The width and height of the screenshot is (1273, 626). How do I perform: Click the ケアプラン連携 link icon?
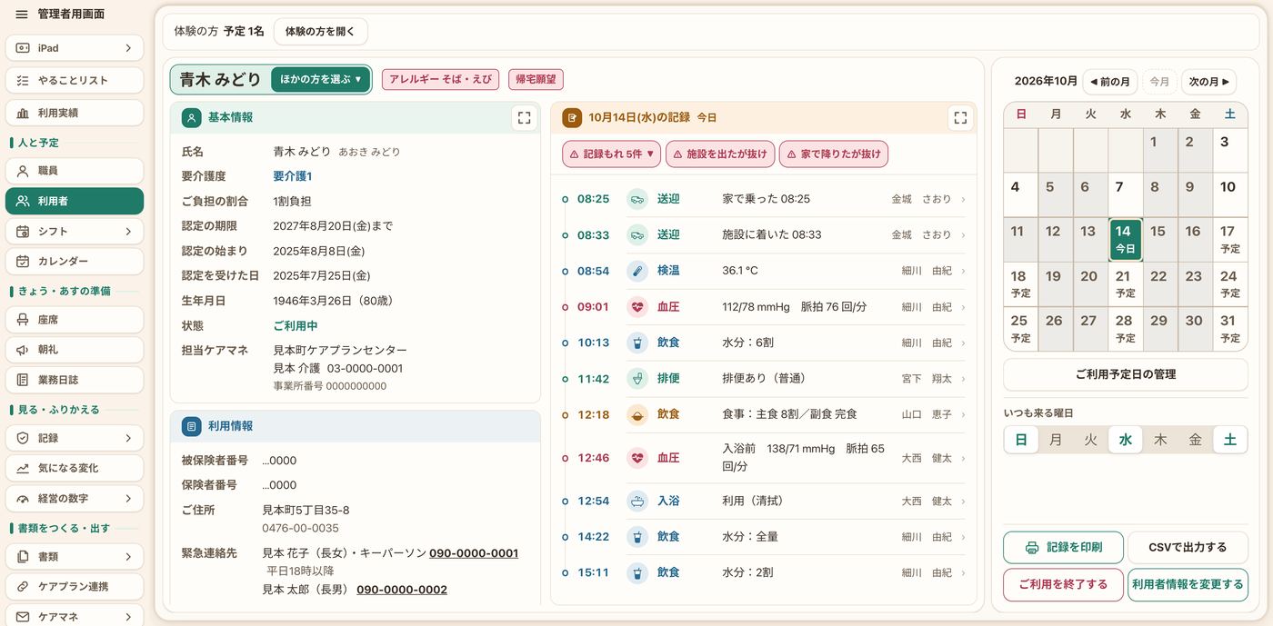23,587
